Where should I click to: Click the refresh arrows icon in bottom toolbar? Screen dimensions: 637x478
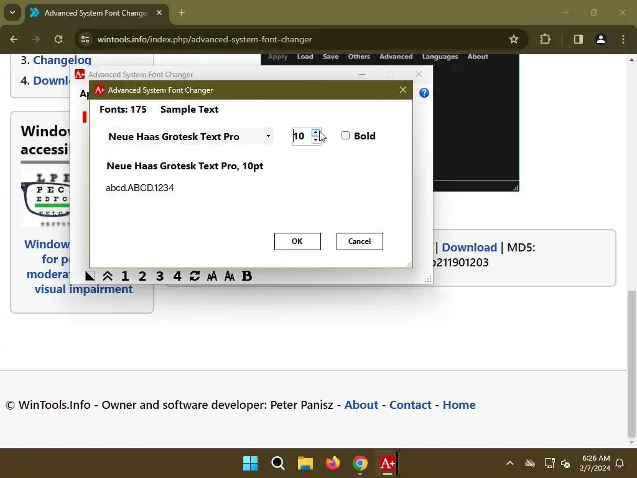195,276
